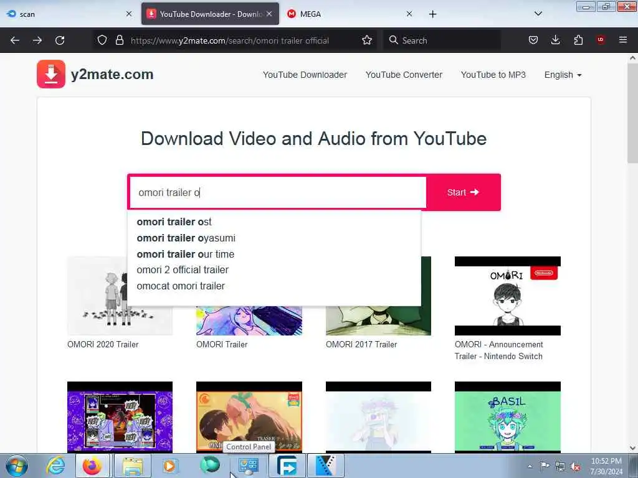Go back with the browser back arrow
The image size is (638, 478).
click(x=15, y=40)
